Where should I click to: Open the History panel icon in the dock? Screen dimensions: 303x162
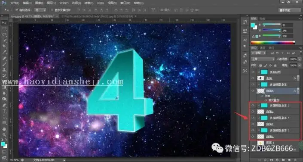[x=245, y=22]
